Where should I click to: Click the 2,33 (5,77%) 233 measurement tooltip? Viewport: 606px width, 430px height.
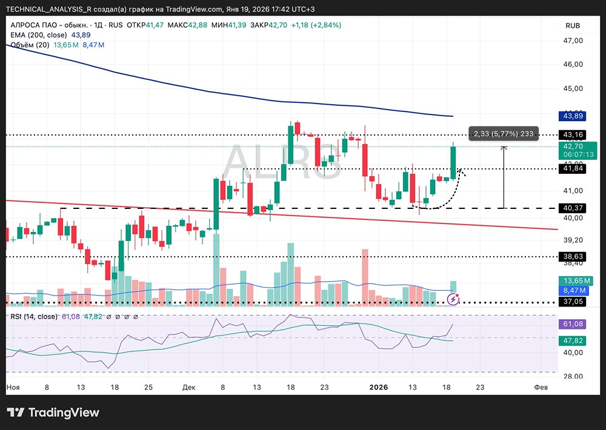pos(504,134)
